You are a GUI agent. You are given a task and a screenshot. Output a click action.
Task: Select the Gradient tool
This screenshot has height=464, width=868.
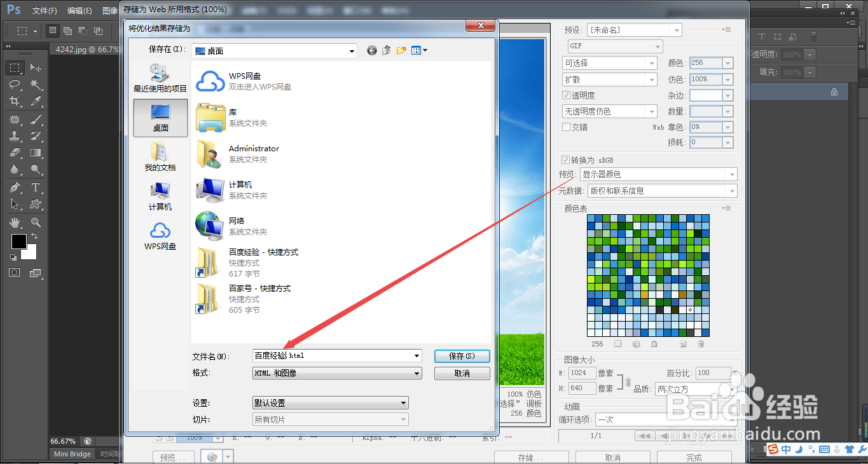(x=36, y=153)
